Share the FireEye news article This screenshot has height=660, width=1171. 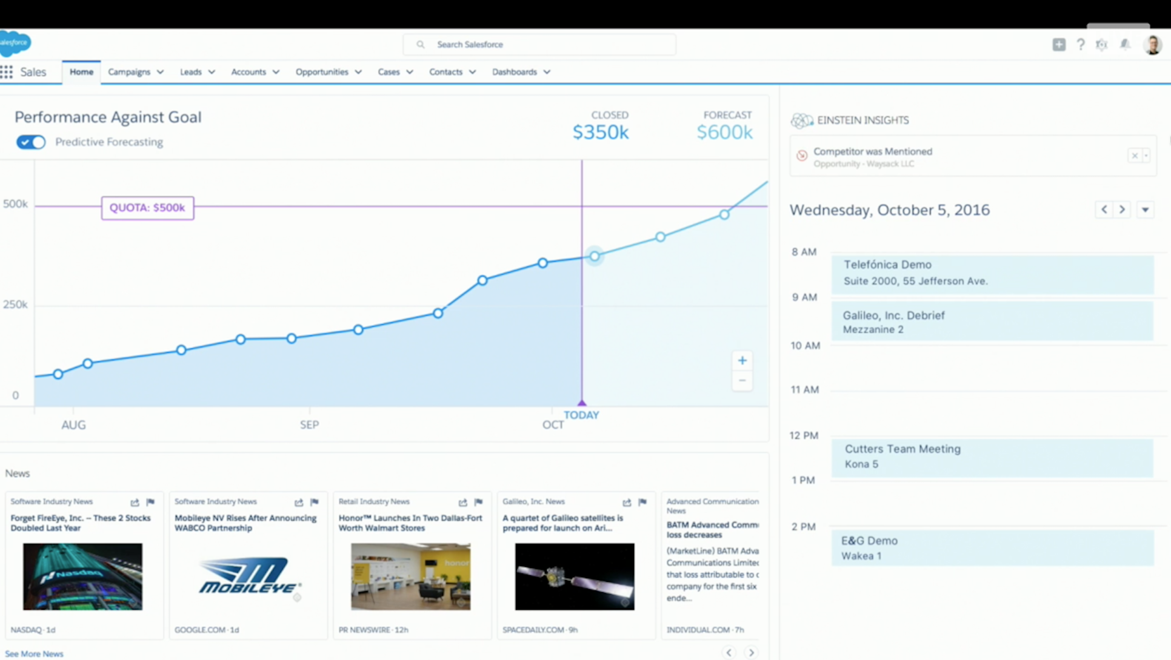(x=135, y=502)
